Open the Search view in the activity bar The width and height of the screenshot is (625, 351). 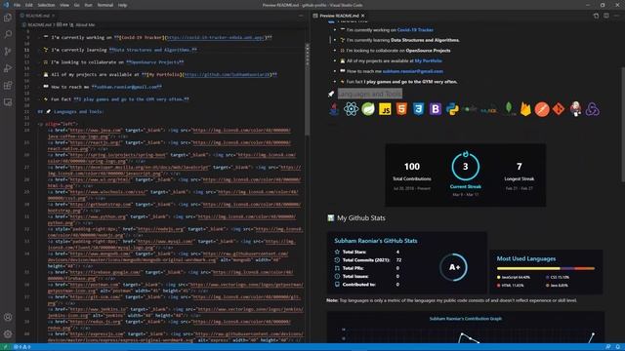pyautogui.click(x=8, y=35)
